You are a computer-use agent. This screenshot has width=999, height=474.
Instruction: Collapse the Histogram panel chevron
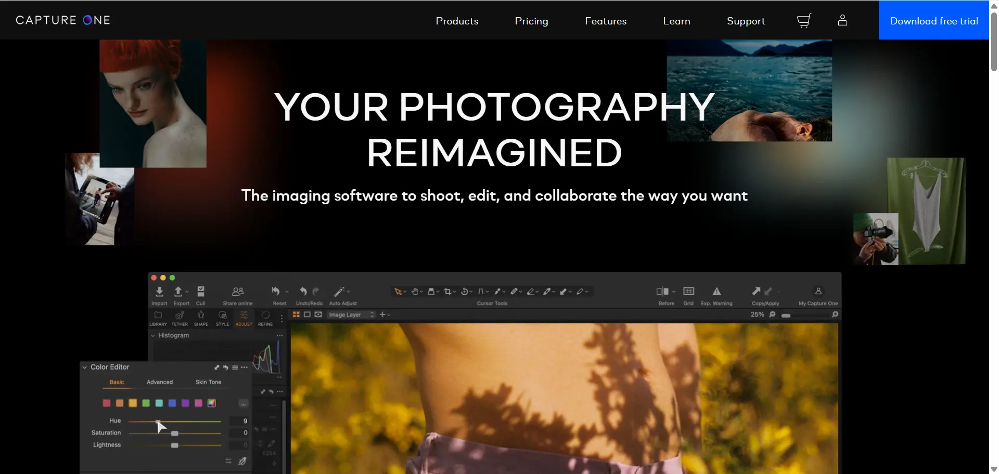click(x=153, y=336)
